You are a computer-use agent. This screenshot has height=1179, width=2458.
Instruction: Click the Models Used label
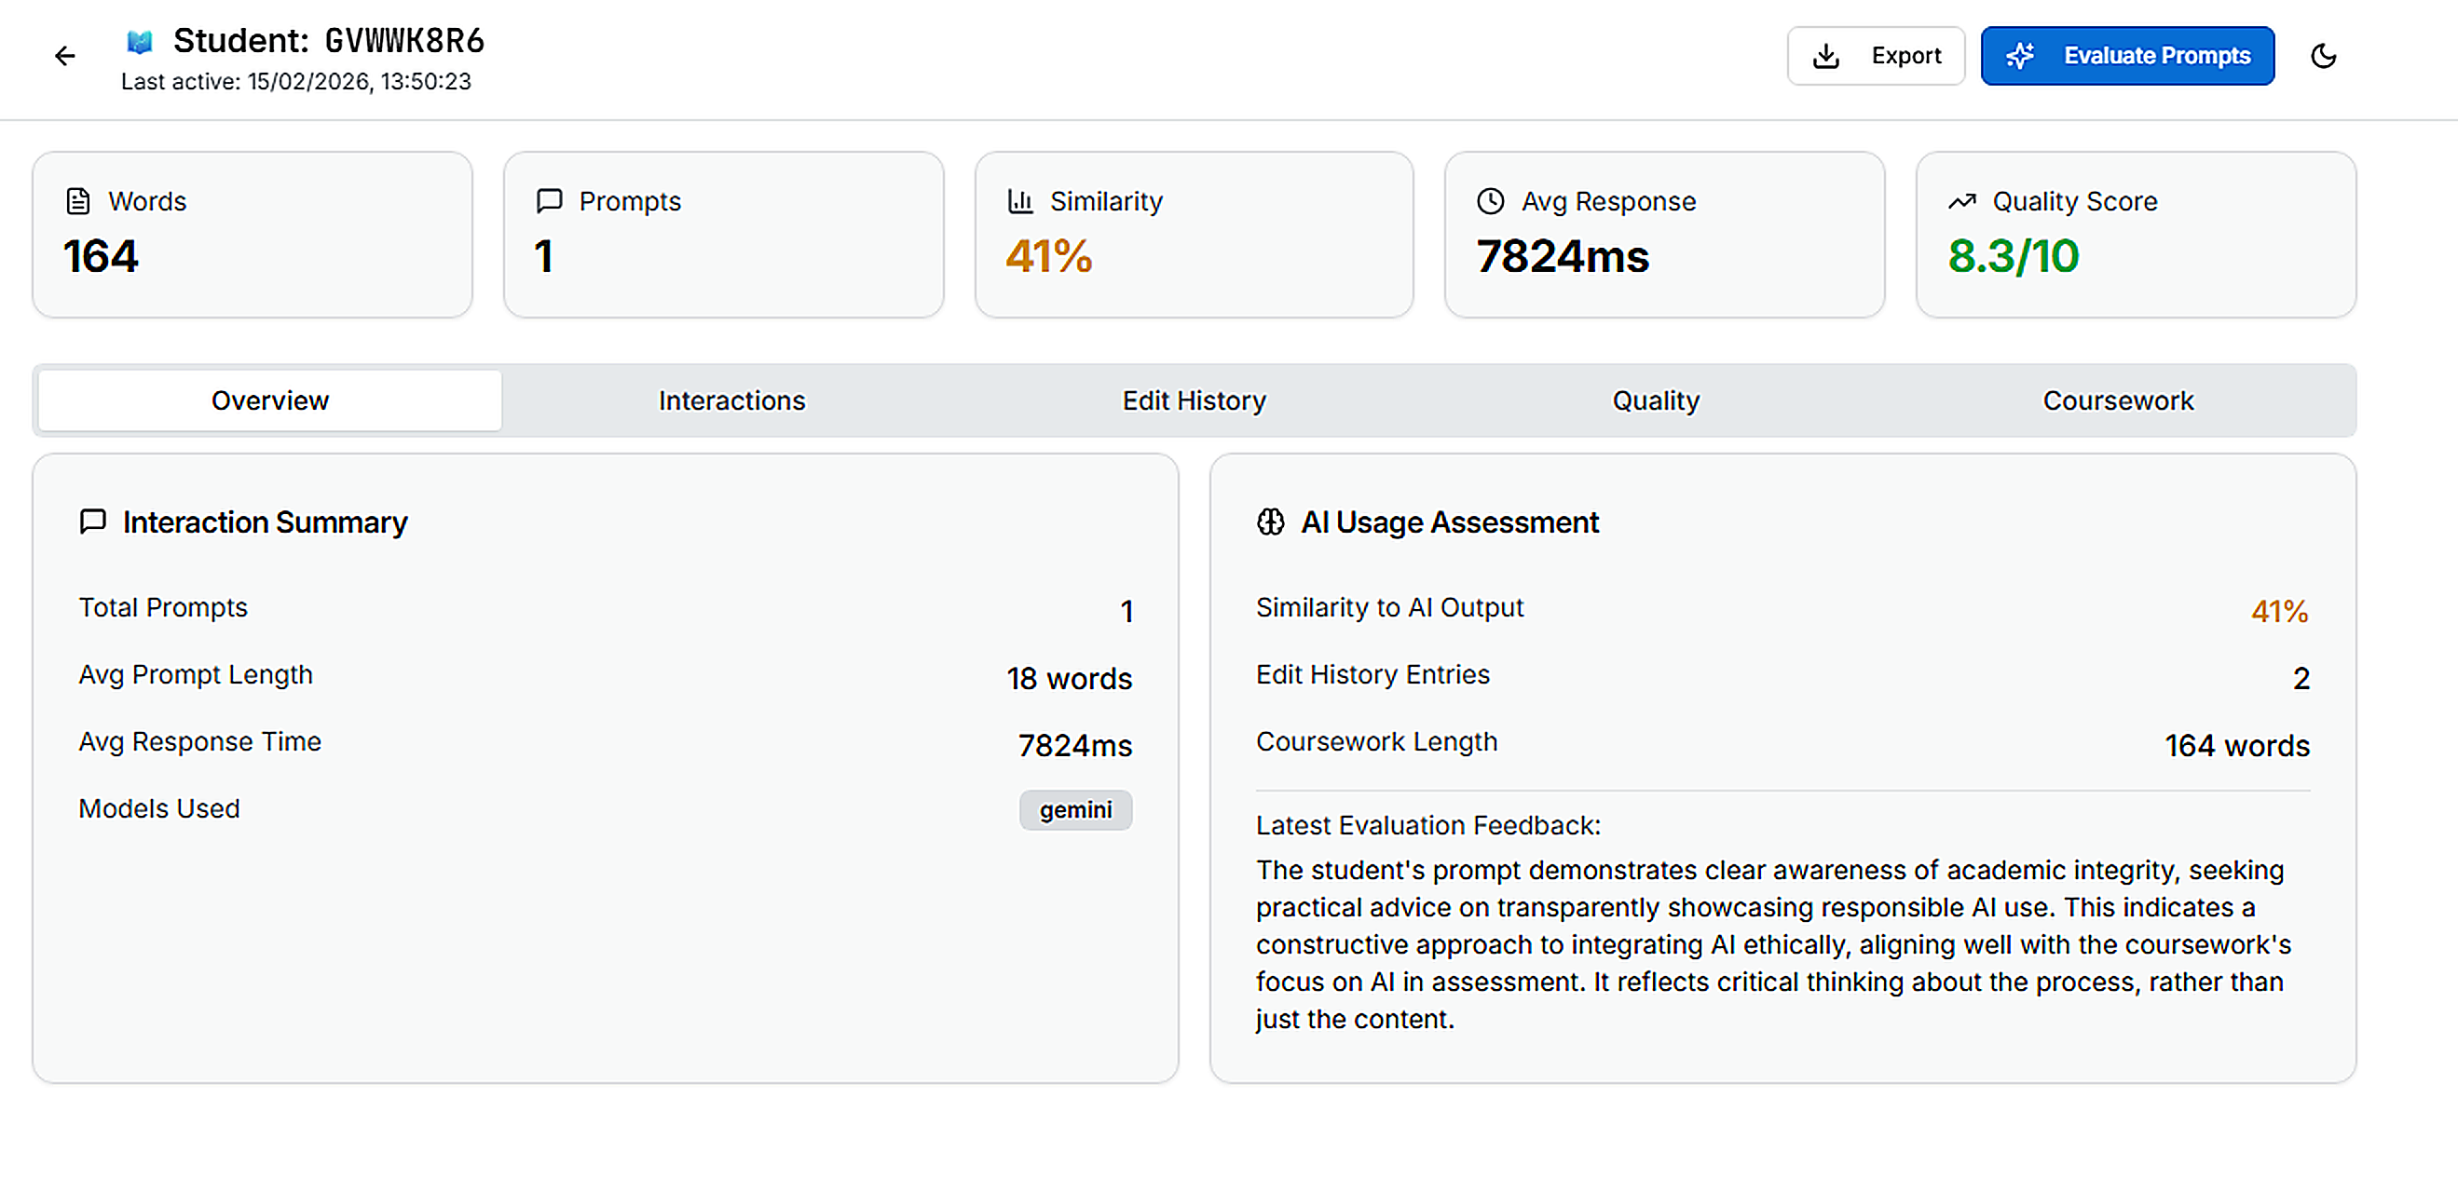pos(159,809)
